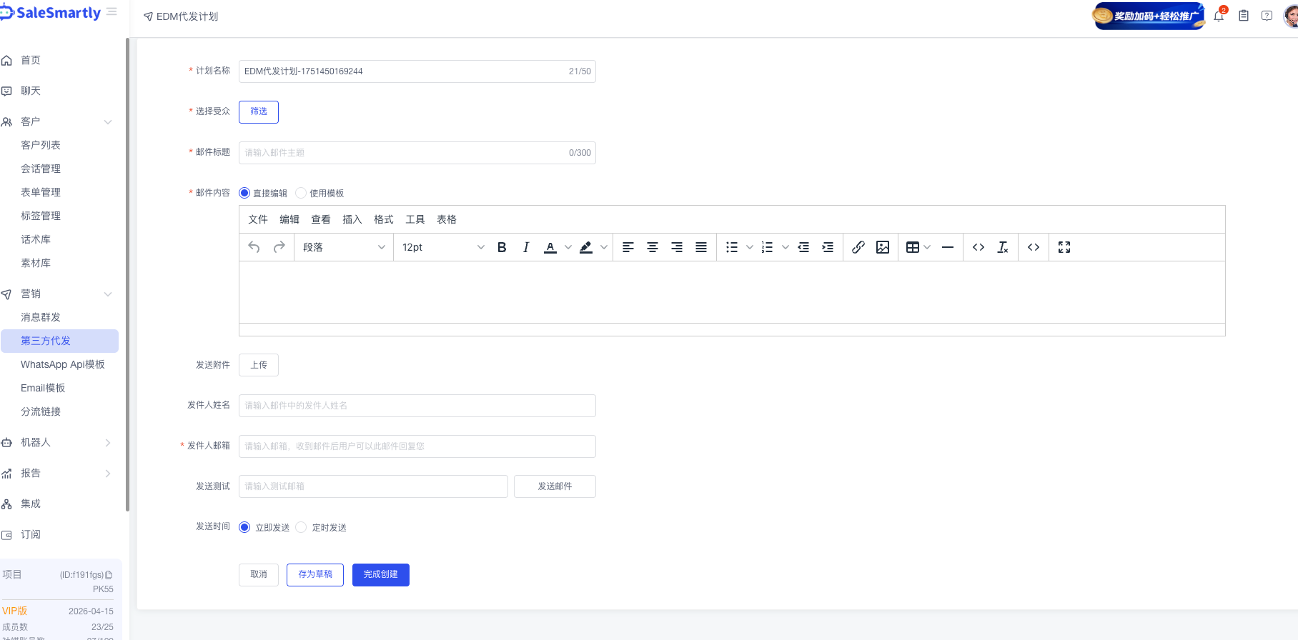
Task: Toggle fullscreen editor mode
Action: (x=1064, y=247)
